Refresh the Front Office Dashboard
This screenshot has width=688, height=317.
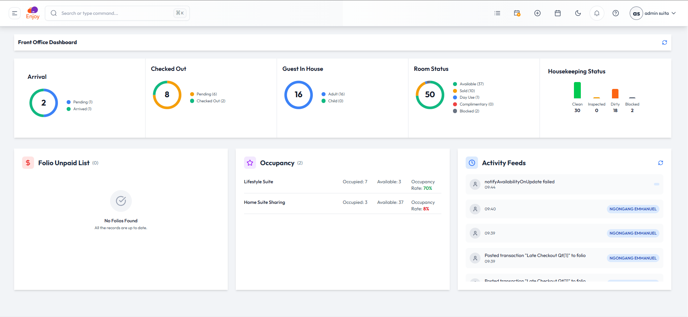[664, 43]
